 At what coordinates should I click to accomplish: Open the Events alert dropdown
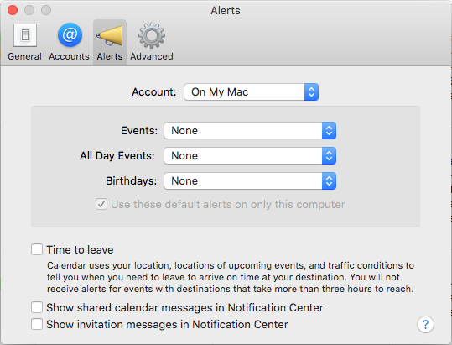pyautogui.click(x=250, y=131)
